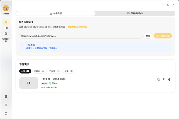Minimize the VidBee window

click(x=163, y=5)
